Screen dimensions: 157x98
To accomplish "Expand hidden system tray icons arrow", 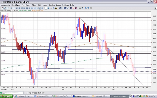I will click(x=131, y=96).
